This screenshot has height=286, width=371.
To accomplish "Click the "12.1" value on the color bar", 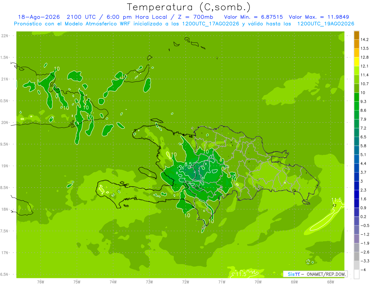I will tap(365, 66).
